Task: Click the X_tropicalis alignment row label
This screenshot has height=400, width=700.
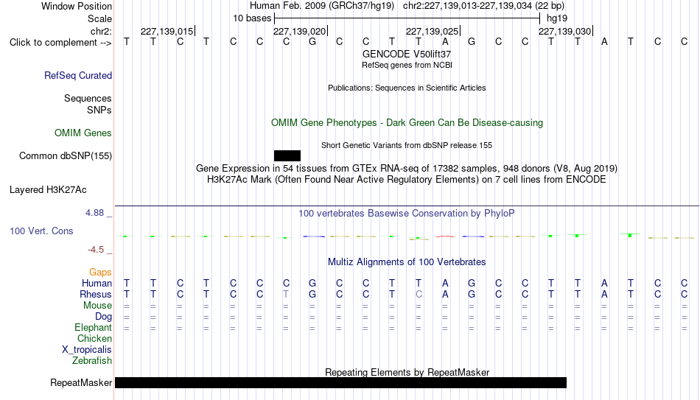Action: [87, 350]
